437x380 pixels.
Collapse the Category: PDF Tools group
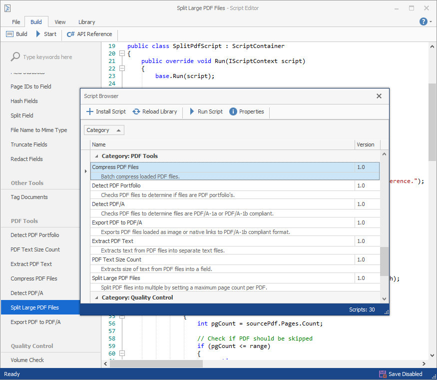point(96,156)
